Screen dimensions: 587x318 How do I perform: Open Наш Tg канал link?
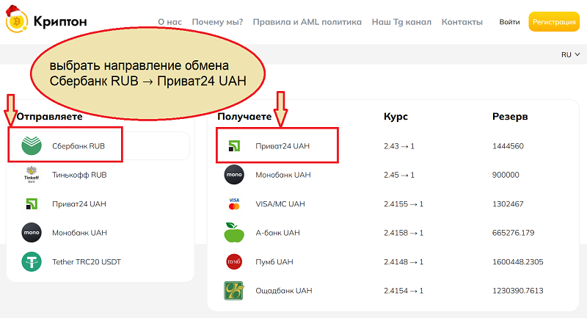pyautogui.click(x=401, y=22)
